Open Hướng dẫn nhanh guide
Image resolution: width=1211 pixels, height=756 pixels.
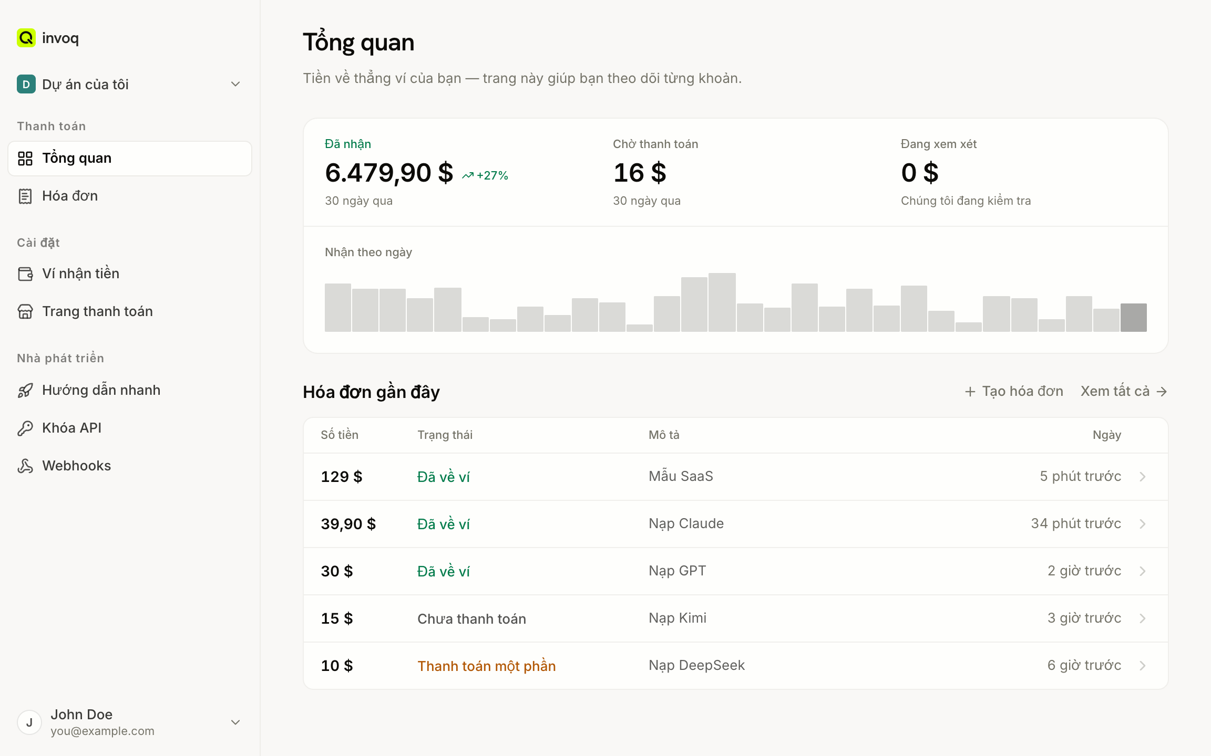[130, 390]
